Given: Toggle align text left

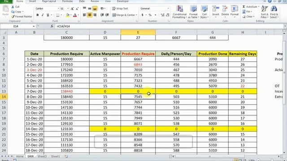Looking at the screenshot, I should [84, 15].
